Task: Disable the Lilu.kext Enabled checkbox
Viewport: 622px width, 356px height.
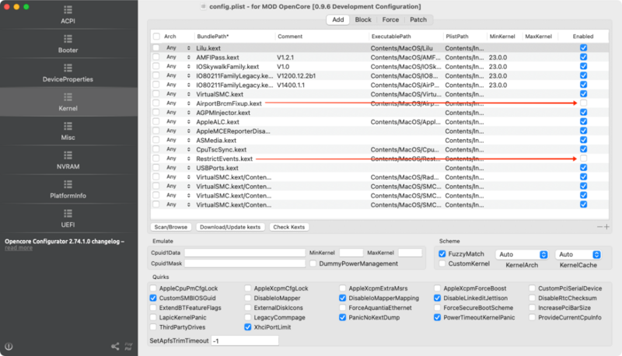Action: (584, 48)
